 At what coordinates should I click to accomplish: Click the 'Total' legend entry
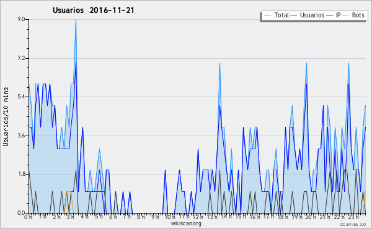point(276,15)
